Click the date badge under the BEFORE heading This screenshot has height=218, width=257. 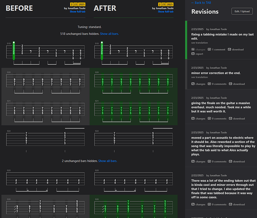point(78,4)
